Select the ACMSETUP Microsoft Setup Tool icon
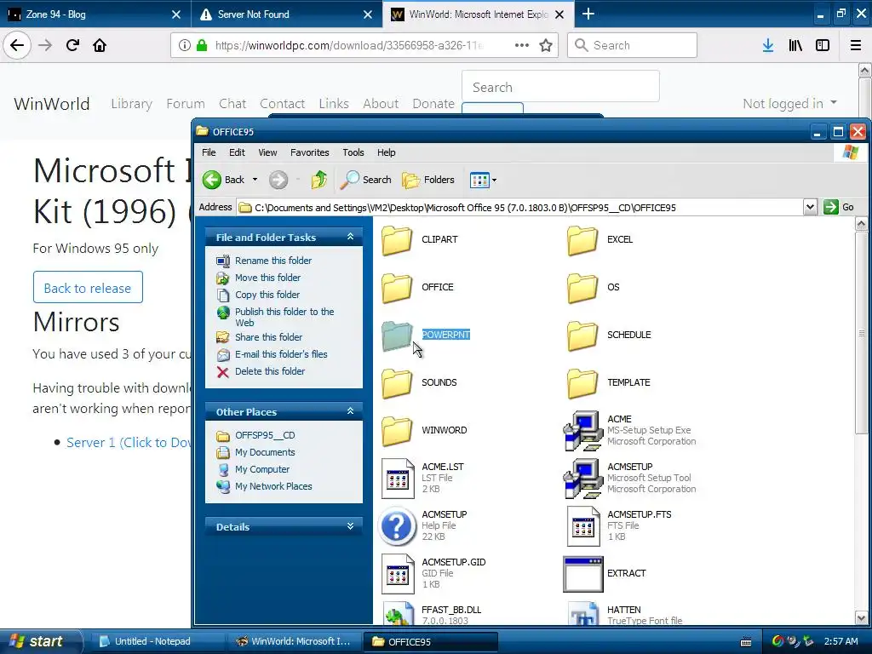 coord(582,479)
